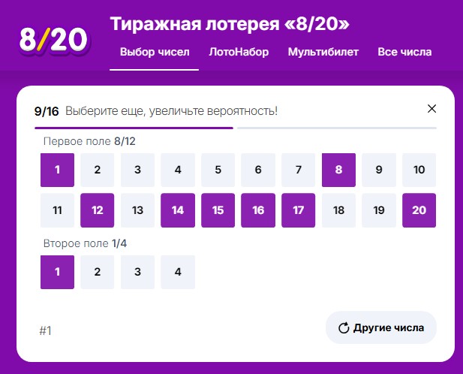This screenshot has height=374, width=463.
Task: Select number 4 in Первое поле
Action: (x=178, y=170)
